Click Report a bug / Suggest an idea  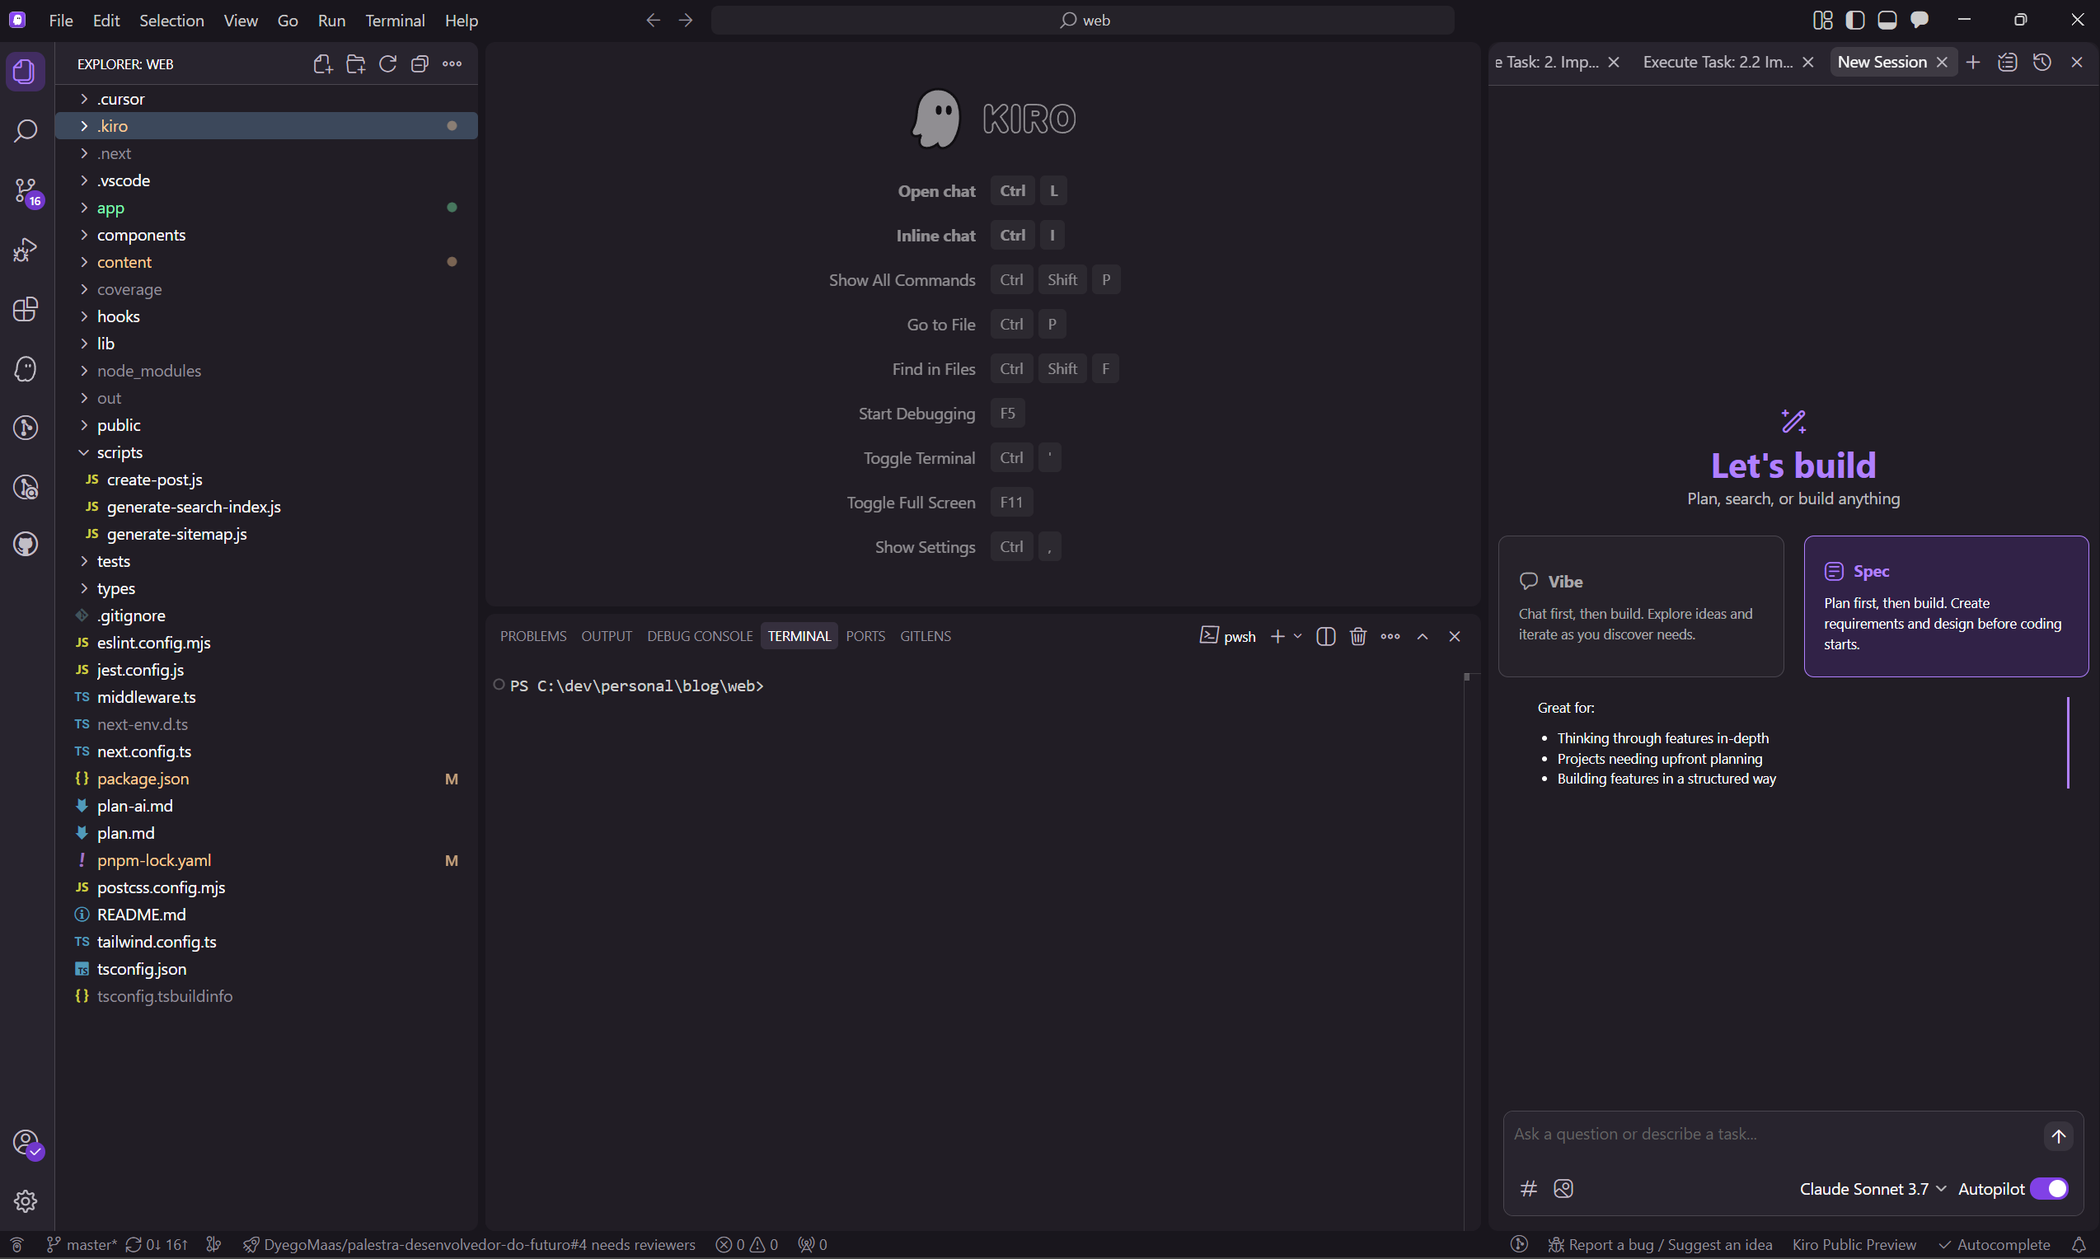[x=1660, y=1244]
